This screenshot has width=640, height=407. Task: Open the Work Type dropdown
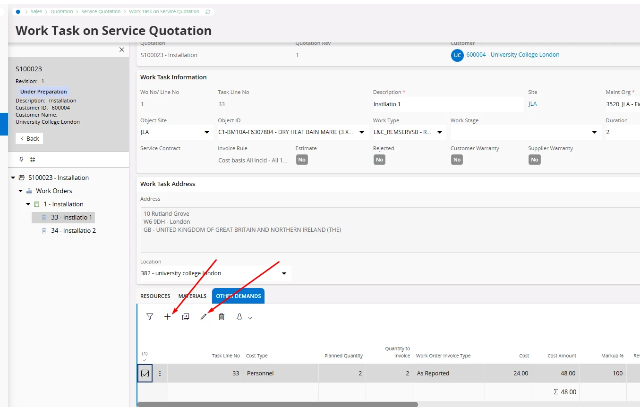[439, 132]
